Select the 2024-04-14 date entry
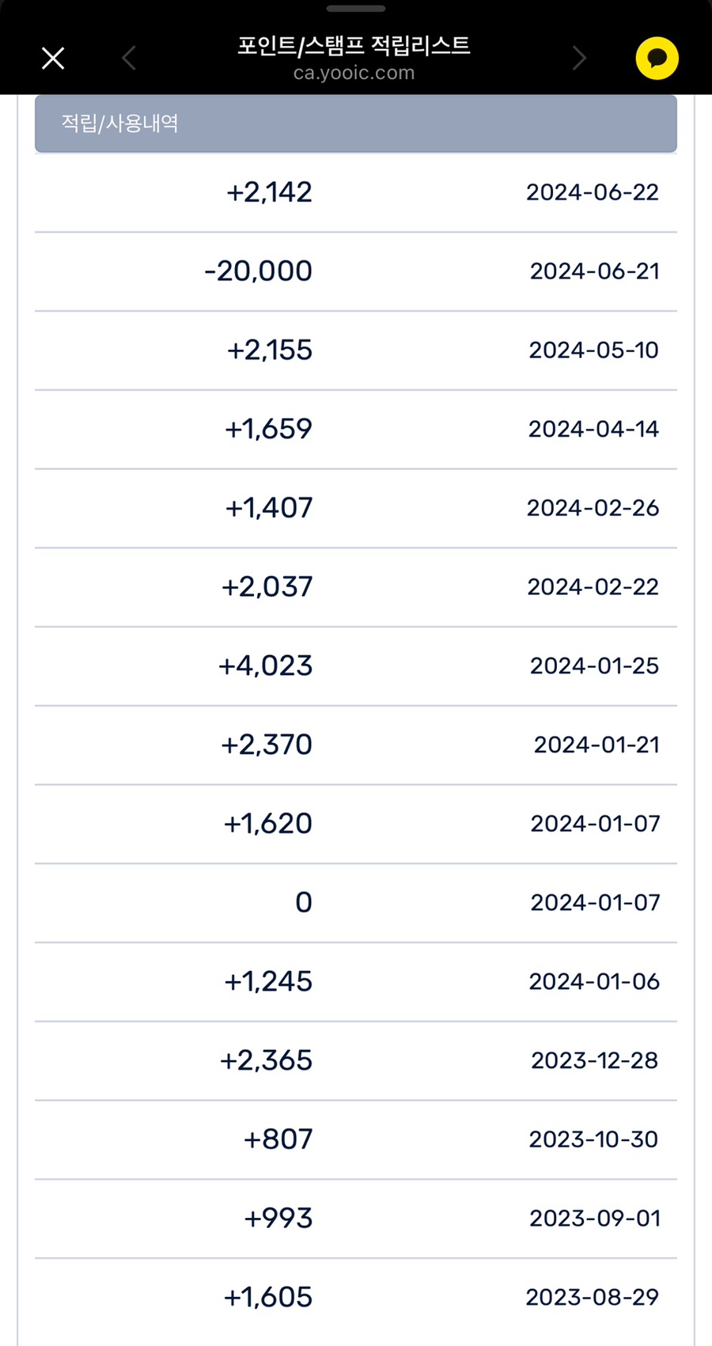The width and height of the screenshot is (712, 1346). [593, 429]
